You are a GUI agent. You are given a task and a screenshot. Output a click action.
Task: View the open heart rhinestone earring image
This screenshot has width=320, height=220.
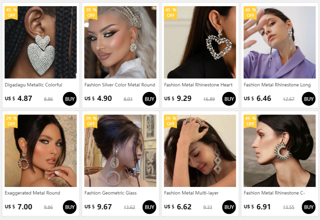click(x=200, y=42)
